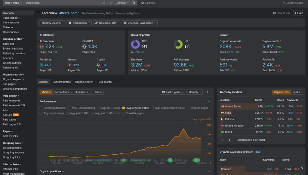Enable the Crawled pages checkbox

[123, 113]
